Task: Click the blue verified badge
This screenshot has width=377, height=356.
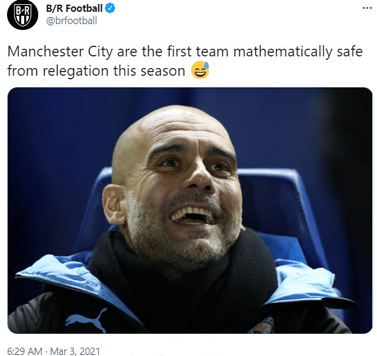Action: [110, 8]
